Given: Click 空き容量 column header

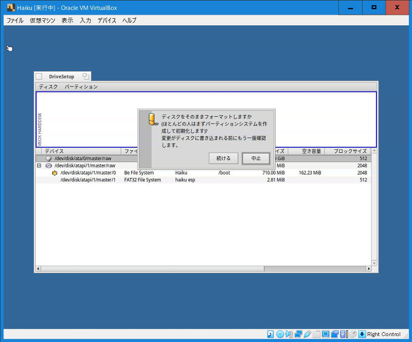Looking at the screenshot, I should coord(306,151).
